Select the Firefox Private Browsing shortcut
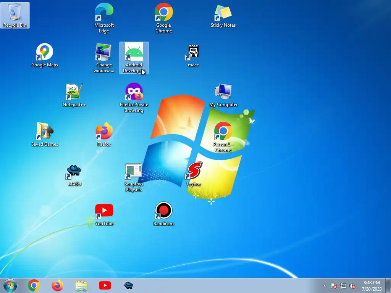The height and width of the screenshot is (293, 391). tap(134, 97)
